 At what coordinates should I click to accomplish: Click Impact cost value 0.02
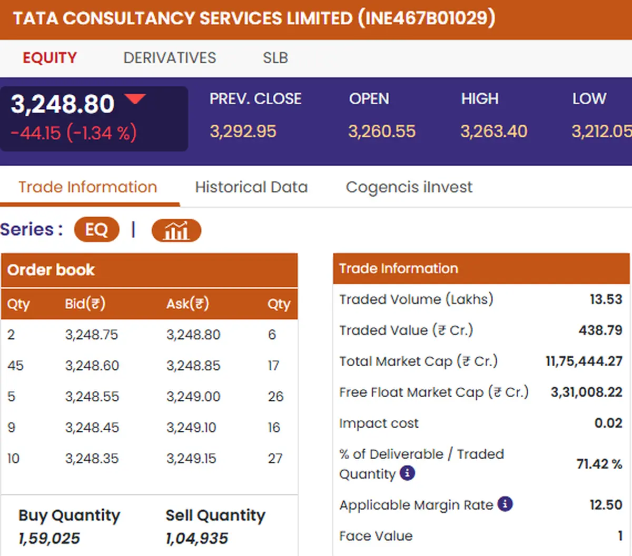(x=608, y=423)
